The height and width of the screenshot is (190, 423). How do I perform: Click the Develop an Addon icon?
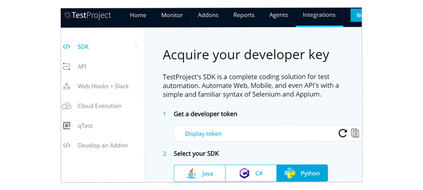tap(67, 145)
